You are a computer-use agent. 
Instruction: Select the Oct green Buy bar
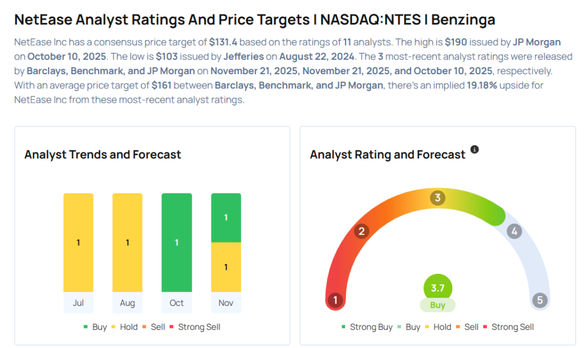pyautogui.click(x=176, y=242)
